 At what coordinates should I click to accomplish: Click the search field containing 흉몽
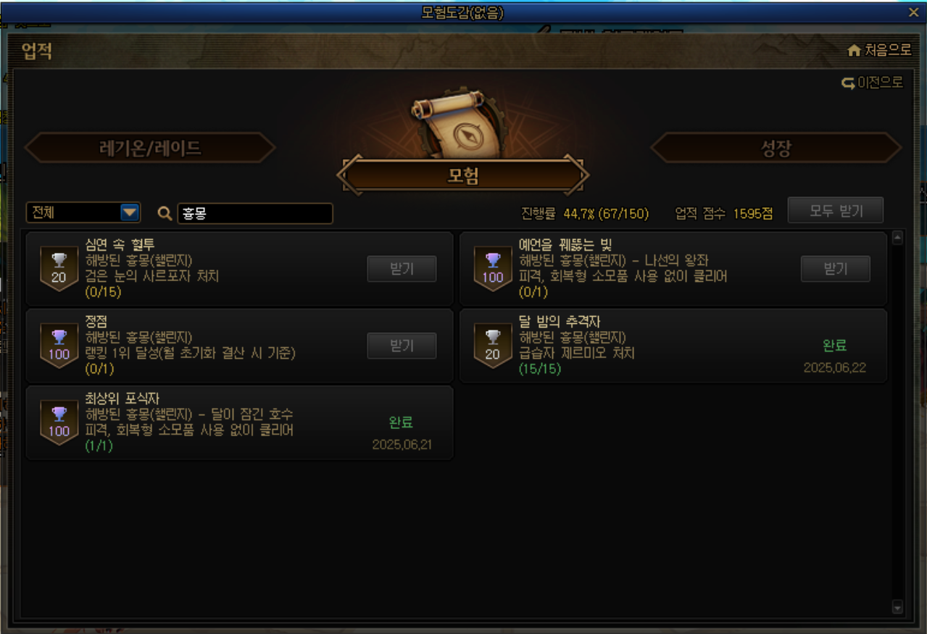pyautogui.click(x=255, y=213)
